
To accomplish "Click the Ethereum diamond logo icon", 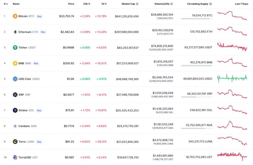I will [15, 32].
